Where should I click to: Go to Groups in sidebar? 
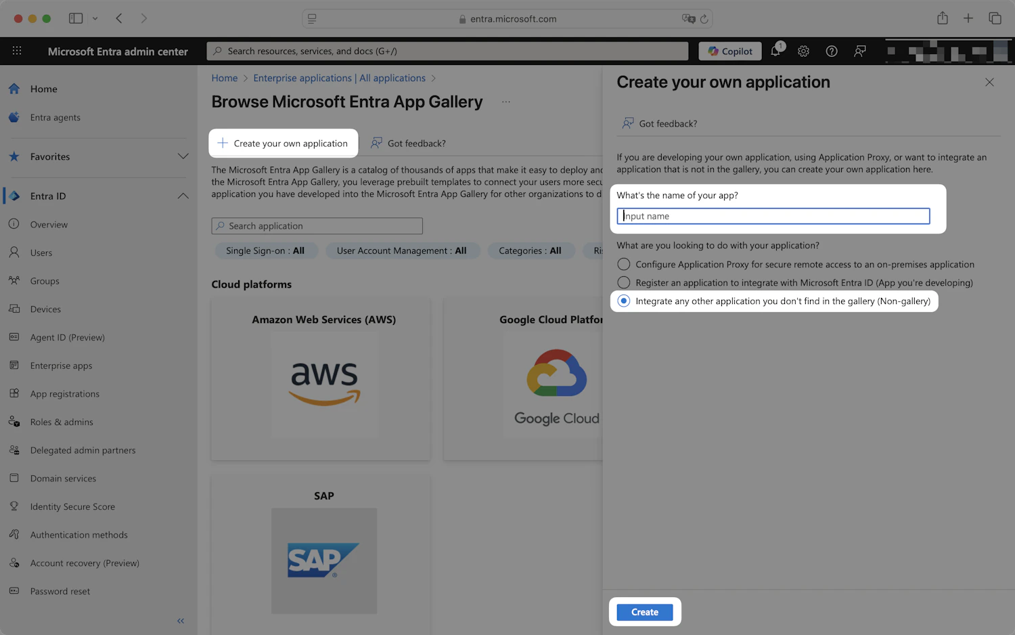[45, 281]
